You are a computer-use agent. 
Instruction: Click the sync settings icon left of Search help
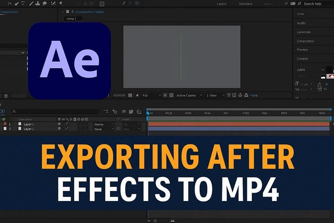(x=299, y=4)
